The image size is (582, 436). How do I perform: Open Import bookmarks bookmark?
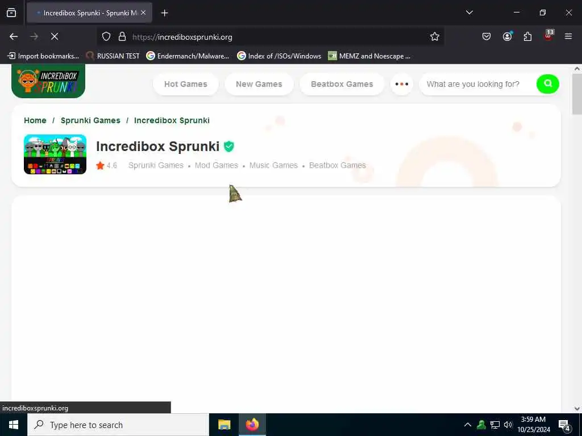(43, 56)
